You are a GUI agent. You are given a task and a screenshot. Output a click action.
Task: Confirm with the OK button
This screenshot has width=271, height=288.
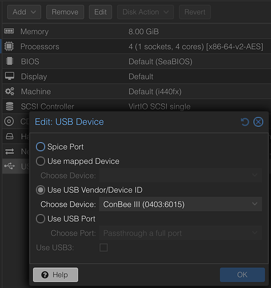point(242,275)
